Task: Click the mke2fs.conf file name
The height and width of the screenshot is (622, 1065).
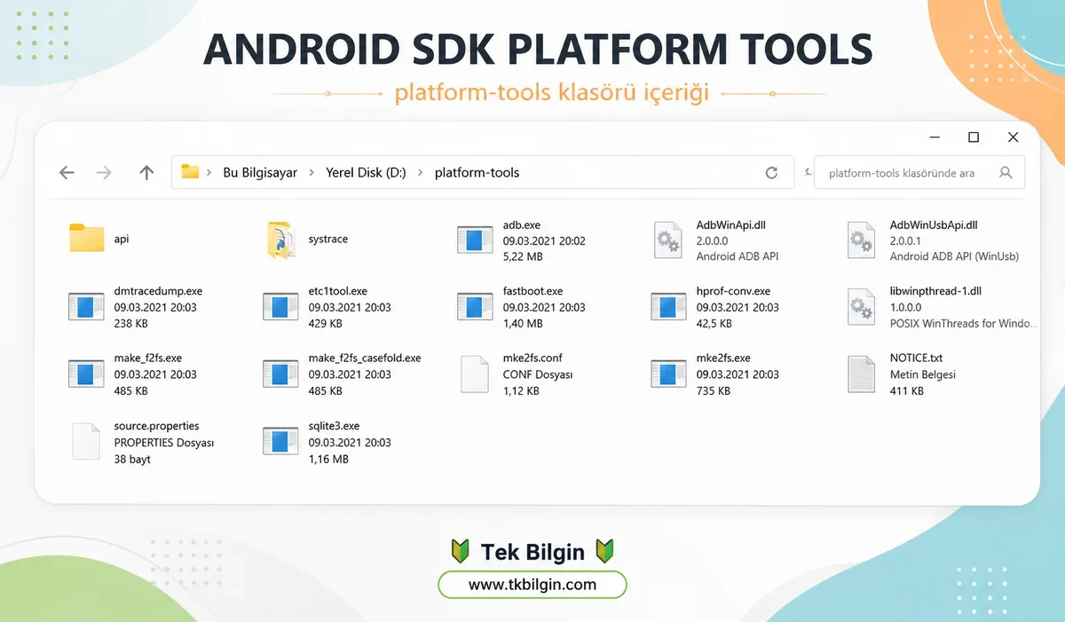Action: tap(532, 358)
